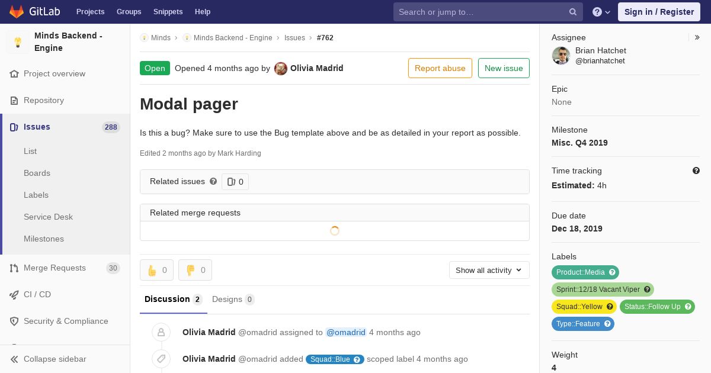This screenshot has height=373, width=711.
Task: Open the Show all activity dropdown
Action: (x=489, y=270)
